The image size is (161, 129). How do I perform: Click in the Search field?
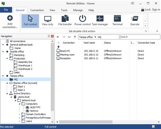140,37
